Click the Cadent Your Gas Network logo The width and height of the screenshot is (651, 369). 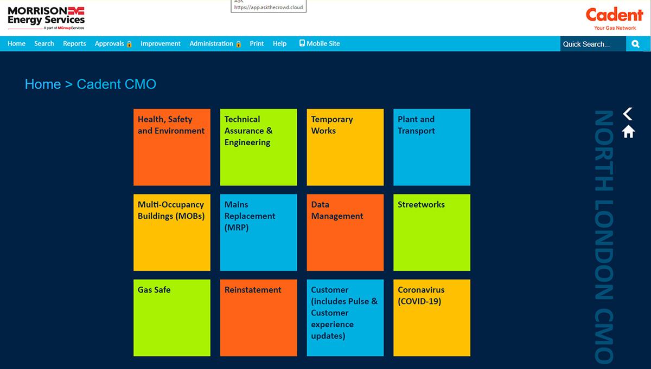(x=615, y=19)
